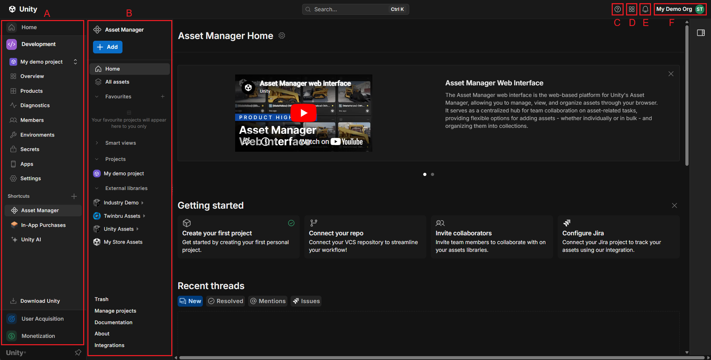Click the search field
This screenshot has width=711, height=360.
pyautogui.click(x=355, y=9)
